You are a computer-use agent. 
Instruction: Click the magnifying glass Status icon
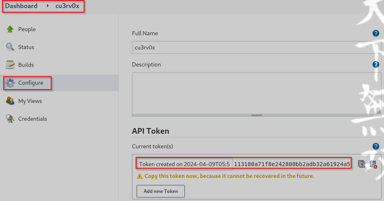(10, 47)
